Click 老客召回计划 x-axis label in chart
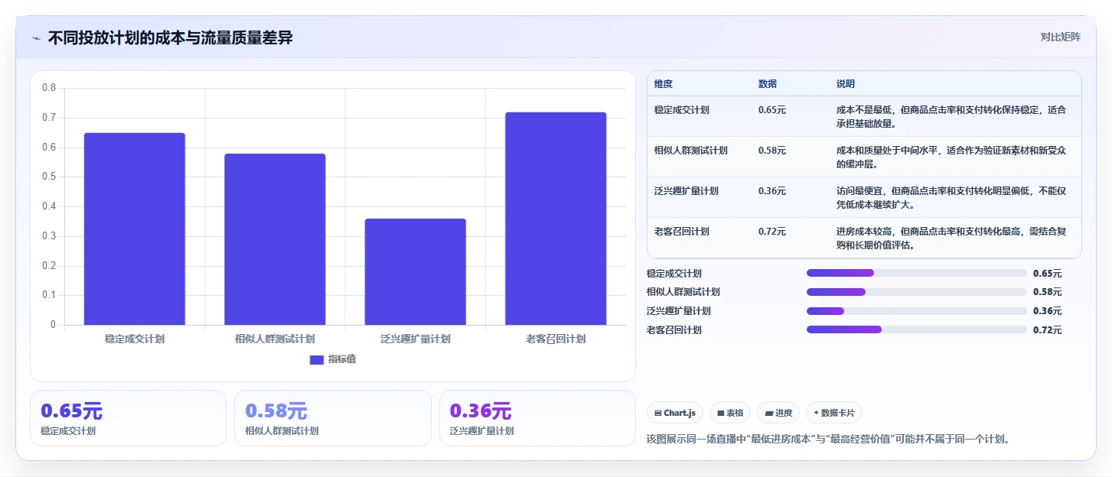1112x477 pixels. point(556,339)
